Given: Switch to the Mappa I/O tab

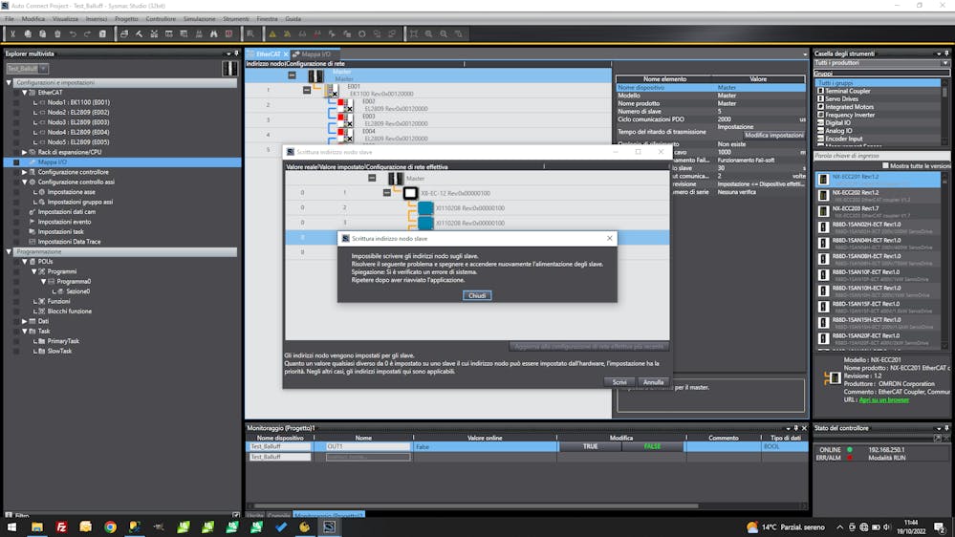Looking at the screenshot, I should (x=315, y=54).
